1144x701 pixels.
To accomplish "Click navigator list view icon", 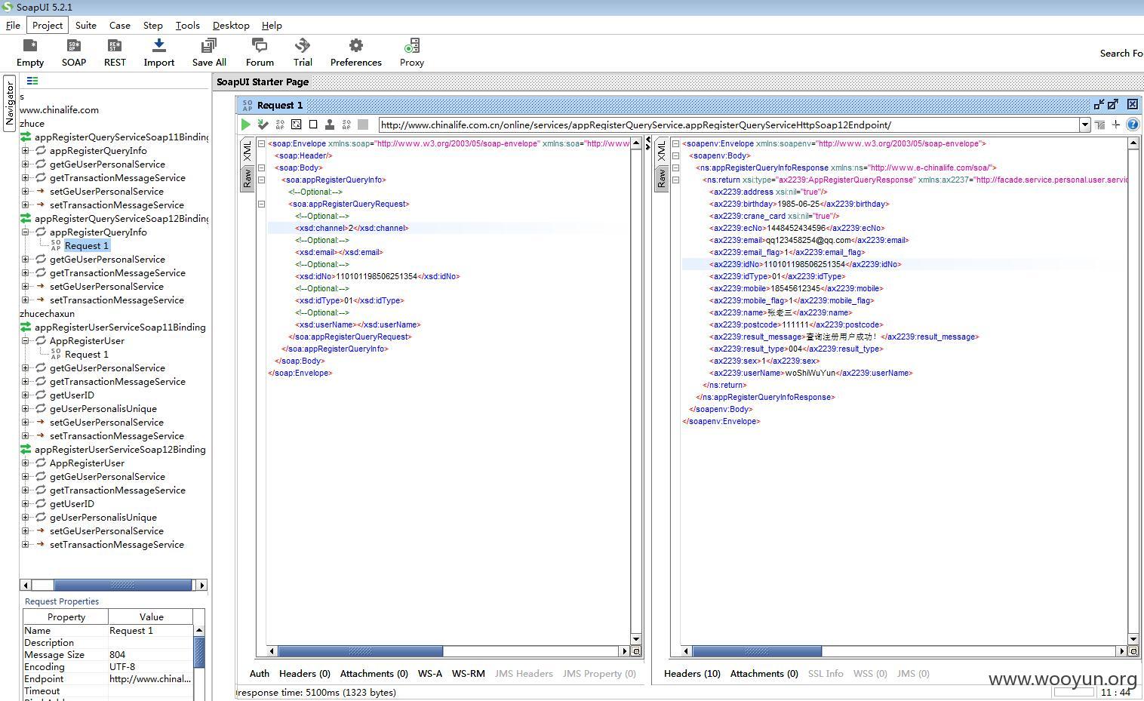I will (32, 81).
